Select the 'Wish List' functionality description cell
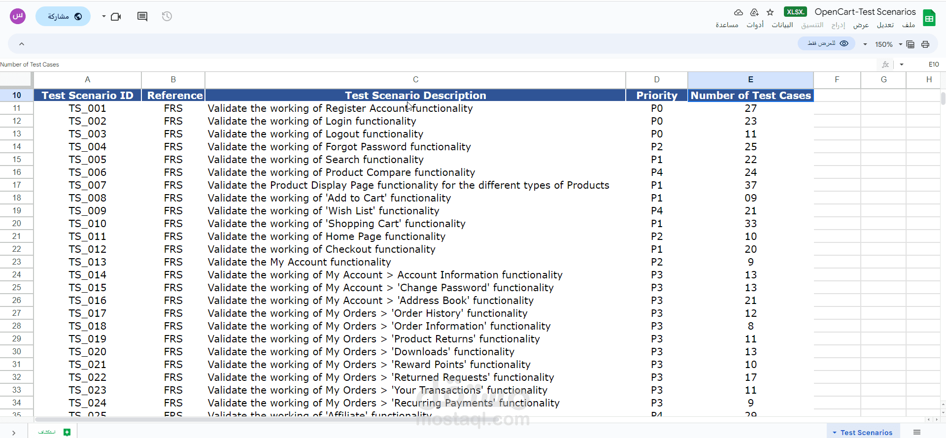 415,210
